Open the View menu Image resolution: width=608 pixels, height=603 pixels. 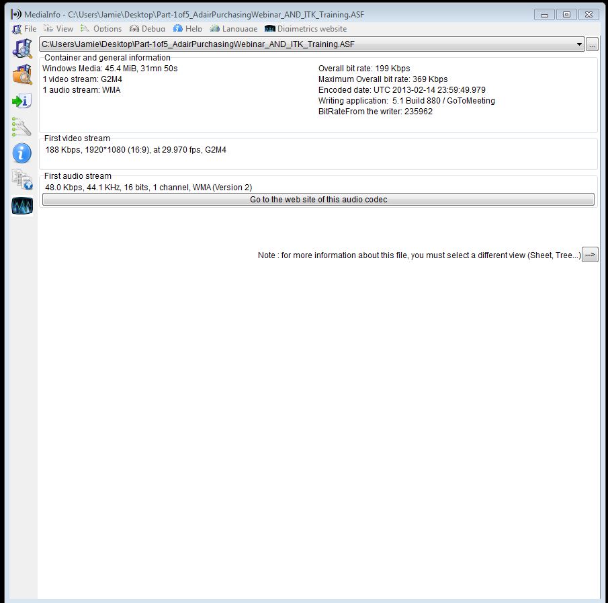point(58,29)
